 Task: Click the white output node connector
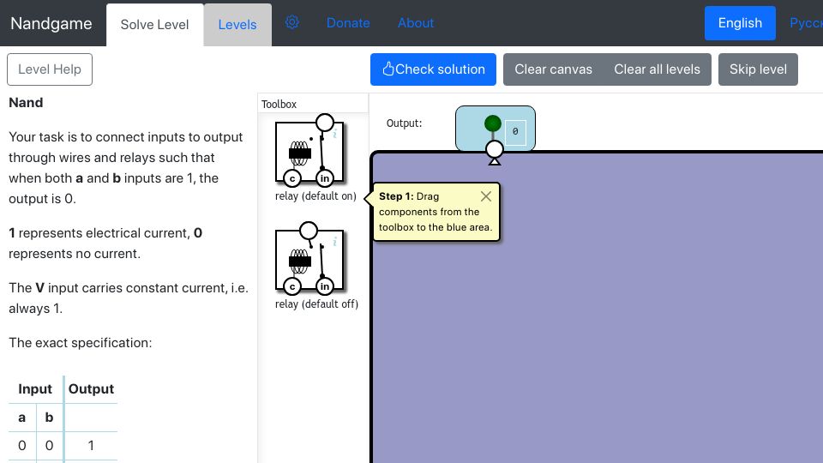(x=495, y=149)
